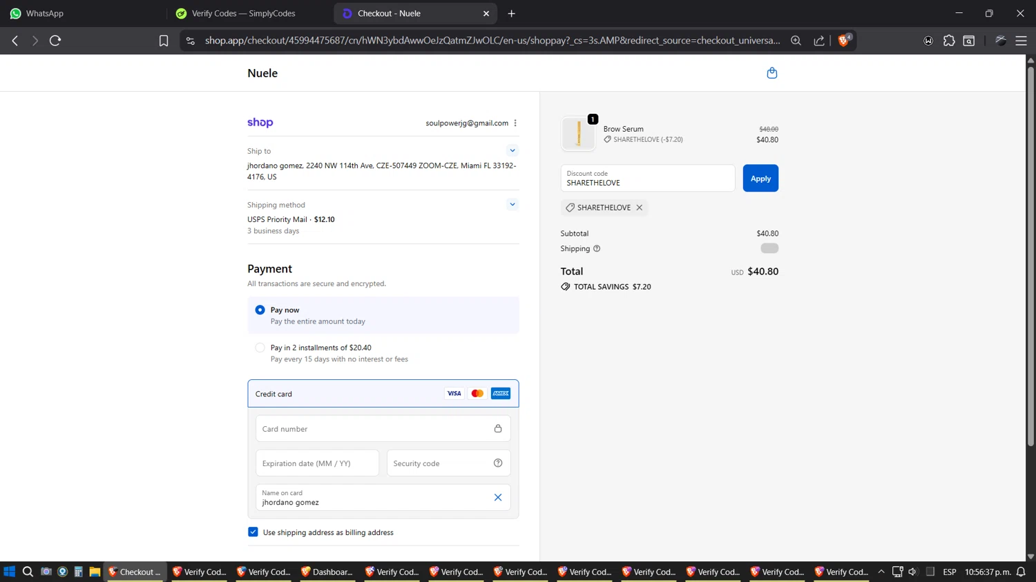Open Brave Shields icon
This screenshot has height=582, width=1036.
click(x=843, y=41)
